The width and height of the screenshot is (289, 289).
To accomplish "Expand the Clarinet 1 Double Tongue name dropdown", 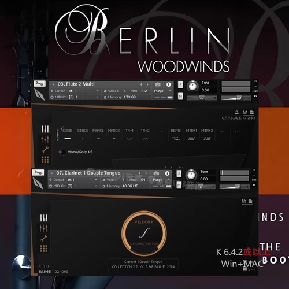I will coord(51,173).
